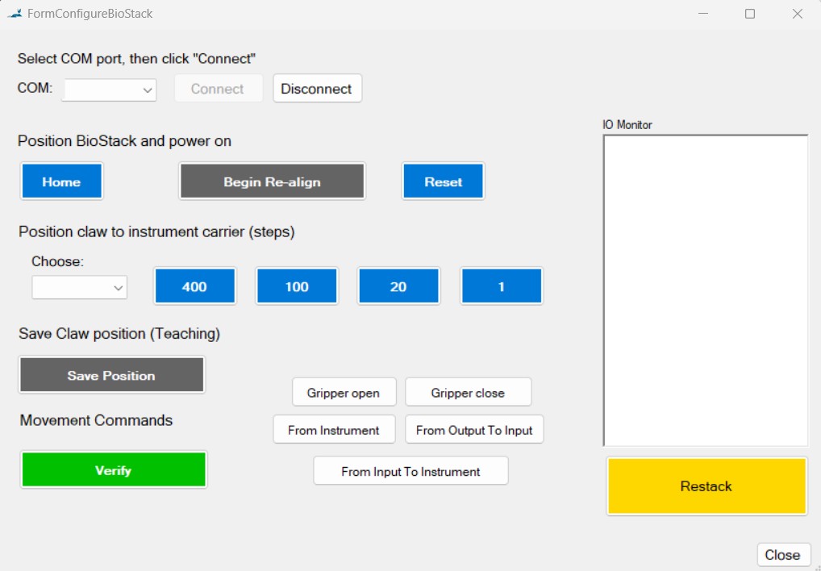The image size is (821, 571).
Task: Click the yellow Restack button
Action: click(x=706, y=486)
